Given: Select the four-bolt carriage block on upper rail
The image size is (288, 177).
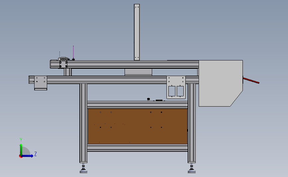Looking at the screenshot, I should click(63, 64).
